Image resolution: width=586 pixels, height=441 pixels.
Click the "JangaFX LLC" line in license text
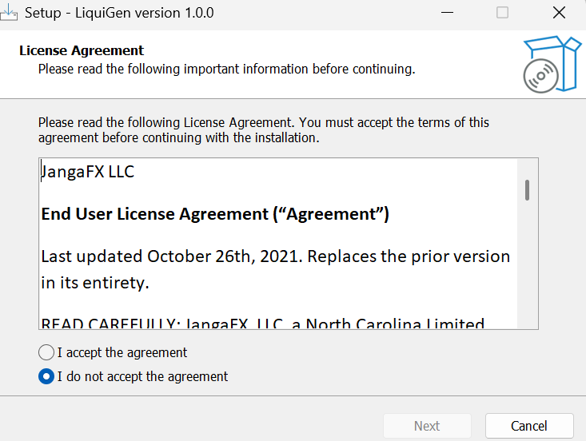tap(87, 172)
